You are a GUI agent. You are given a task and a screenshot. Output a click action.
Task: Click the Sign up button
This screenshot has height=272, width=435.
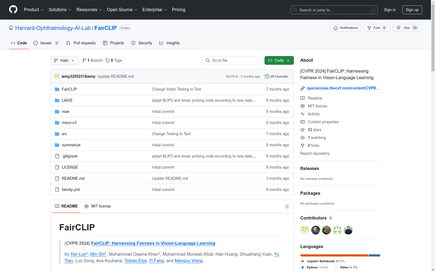(x=412, y=10)
